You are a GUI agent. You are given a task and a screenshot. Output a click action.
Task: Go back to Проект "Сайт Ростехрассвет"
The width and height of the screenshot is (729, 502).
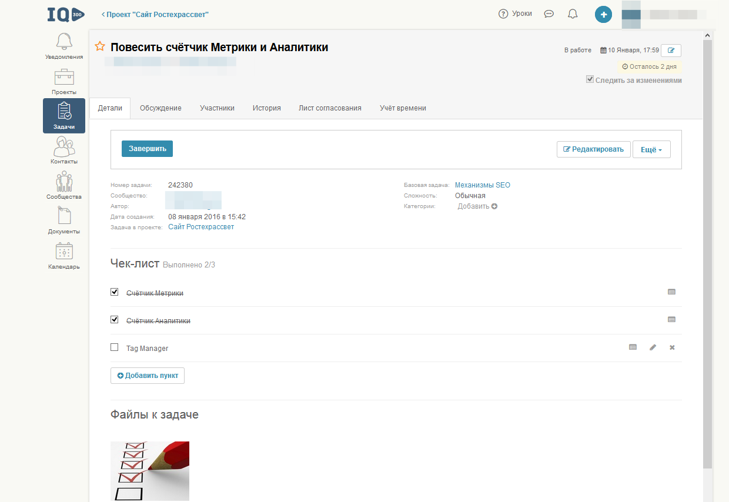(x=155, y=14)
